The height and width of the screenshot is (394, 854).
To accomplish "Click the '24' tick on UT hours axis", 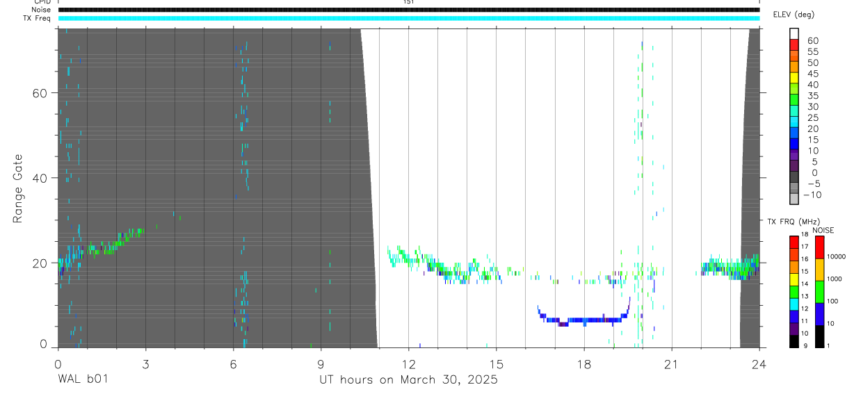I will [x=759, y=364].
